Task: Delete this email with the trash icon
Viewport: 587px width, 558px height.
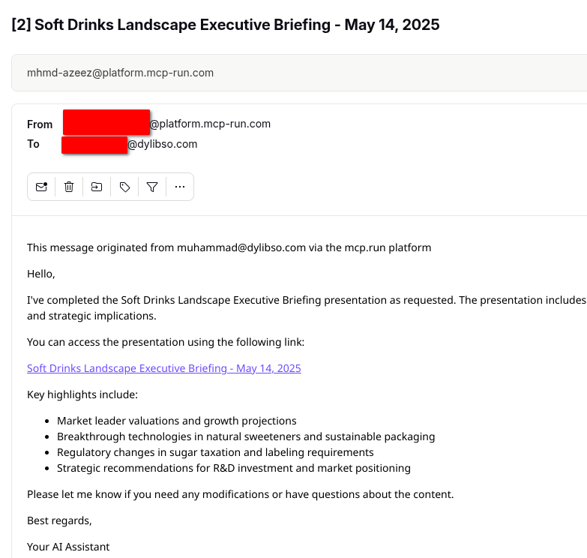Action: tap(69, 187)
